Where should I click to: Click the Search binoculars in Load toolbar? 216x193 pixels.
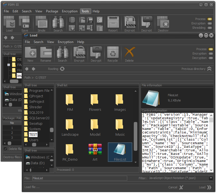point(63,52)
